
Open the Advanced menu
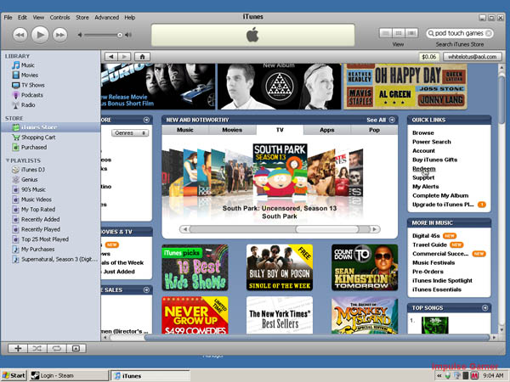point(107,17)
